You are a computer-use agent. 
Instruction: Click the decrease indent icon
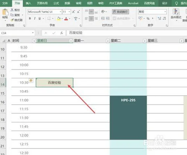tap(103, 19)
